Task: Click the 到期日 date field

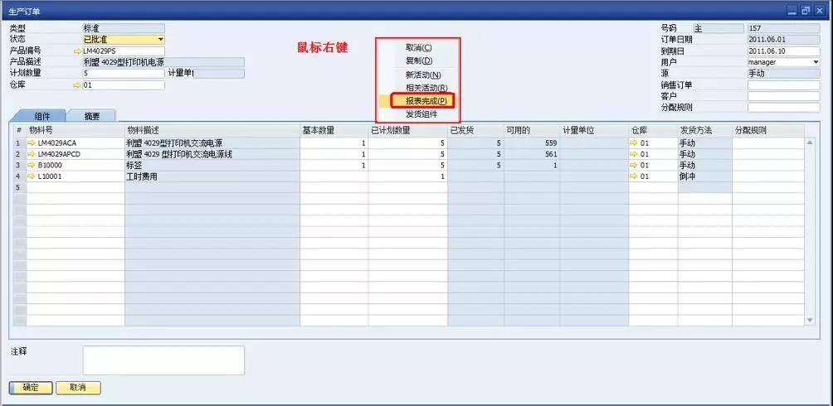Action: [x=782, y=51]
